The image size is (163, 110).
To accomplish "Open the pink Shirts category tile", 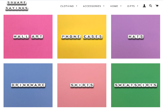I will pos(82,85).
